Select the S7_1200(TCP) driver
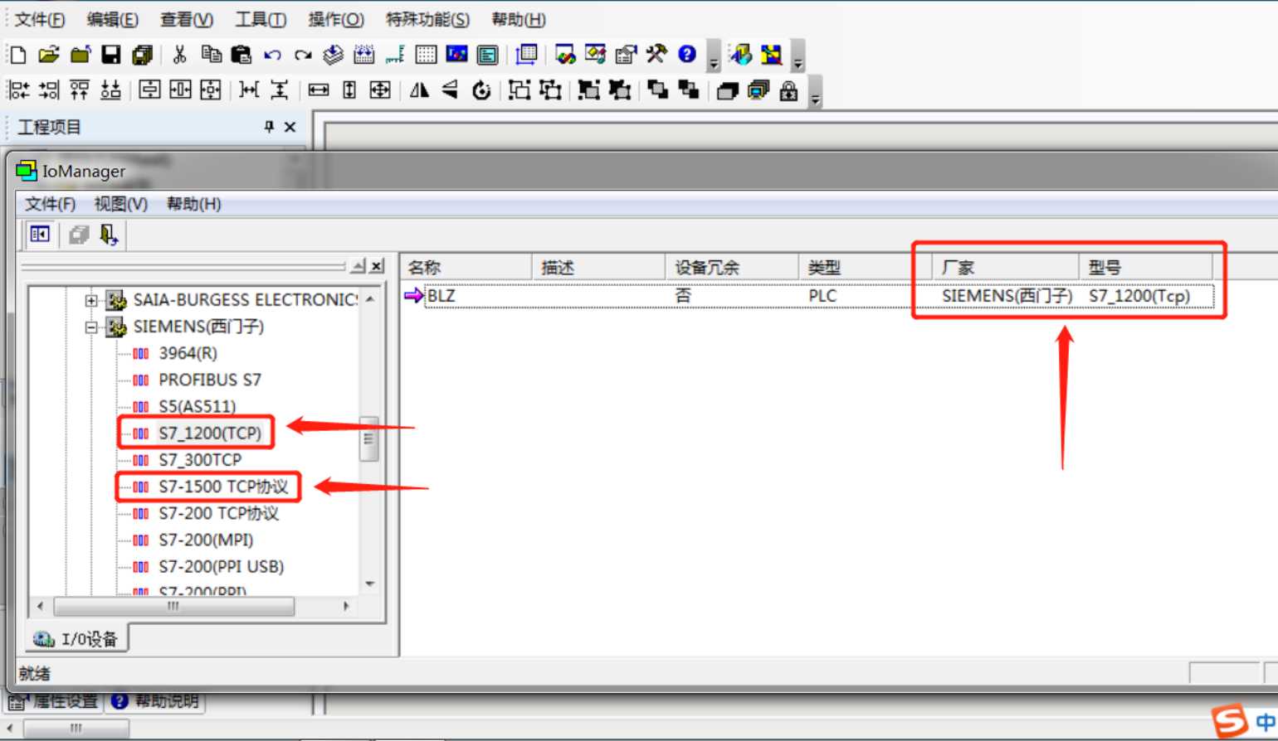 click(210, 433)
